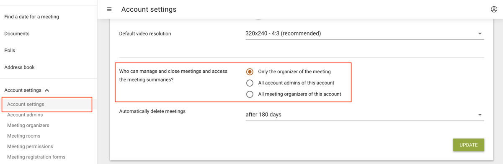Viewport: 503px width, 164px height.
Task: Click the dropdown arrow beside after 180 days
Action: coord(480,115)
